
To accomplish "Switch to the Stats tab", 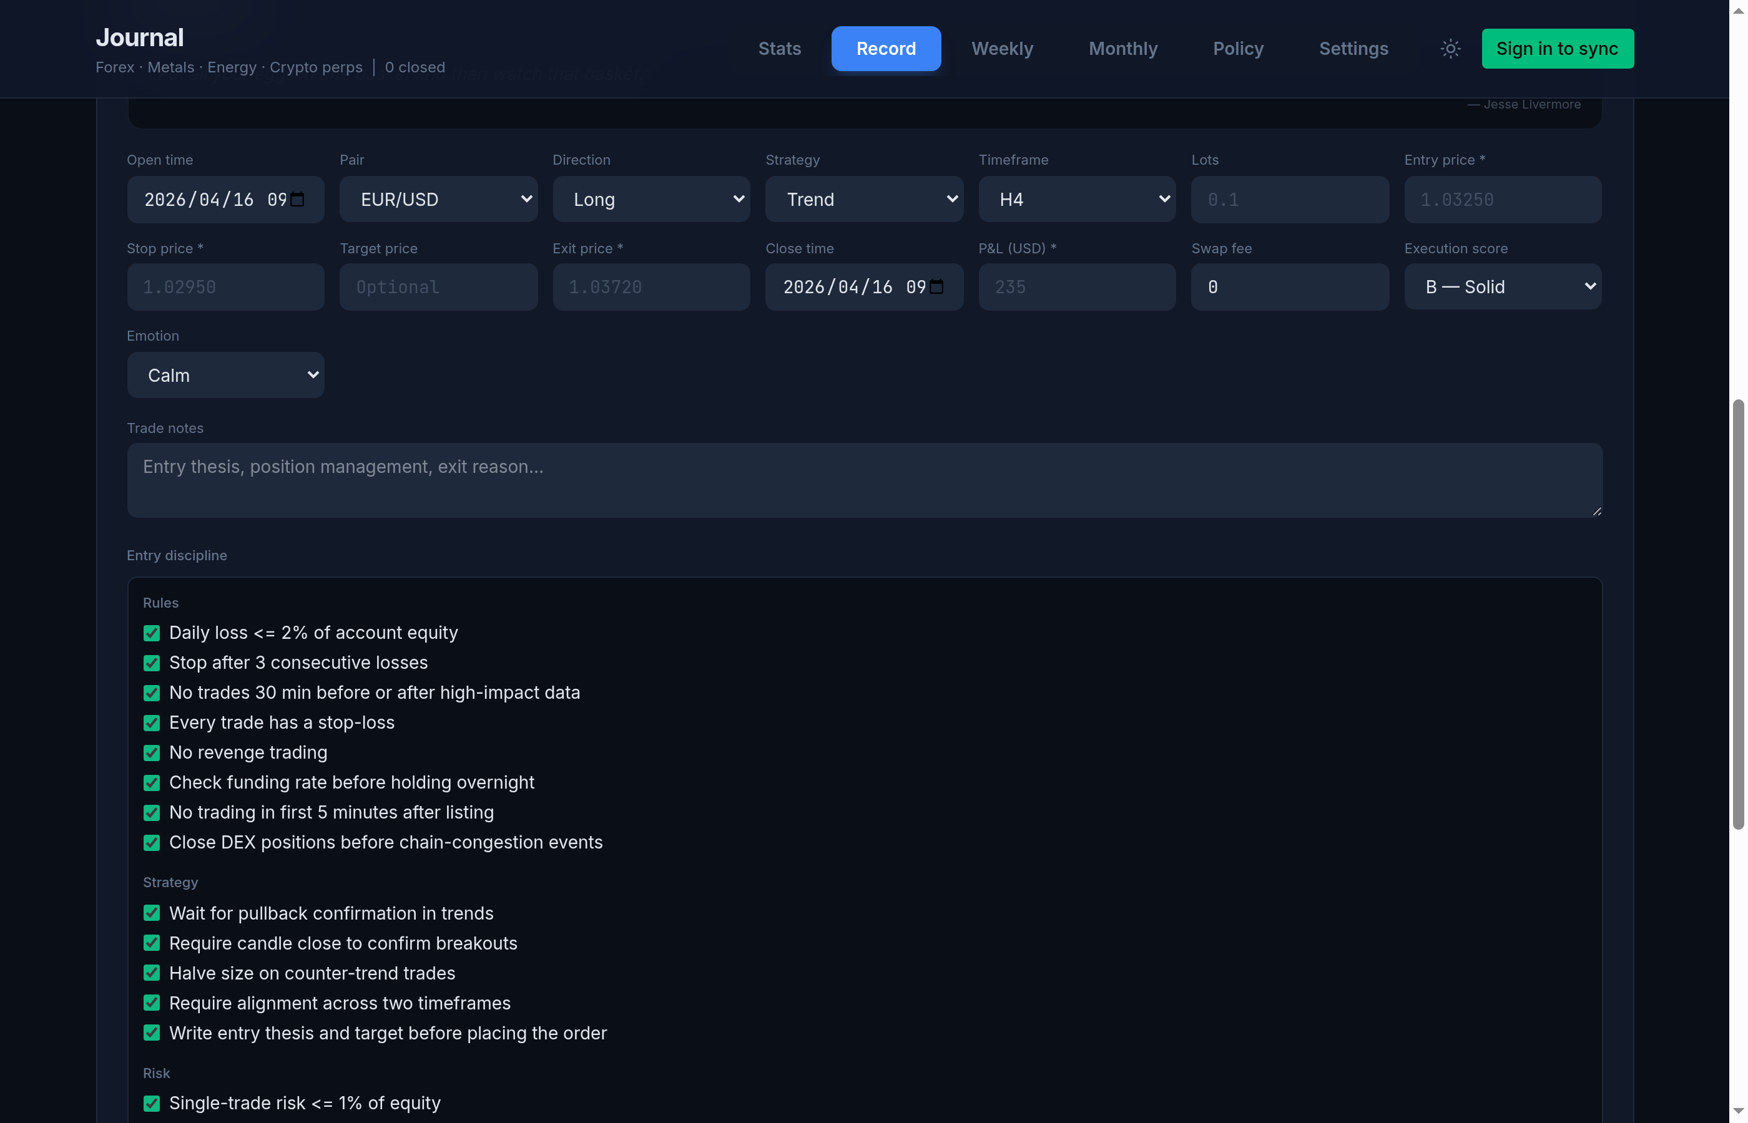I will (x=779, y=48).
